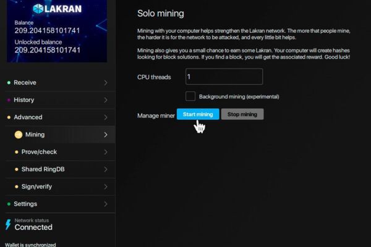371x247 pixels.
Task: Open the Prove/check page
Action: pos(60,152)
